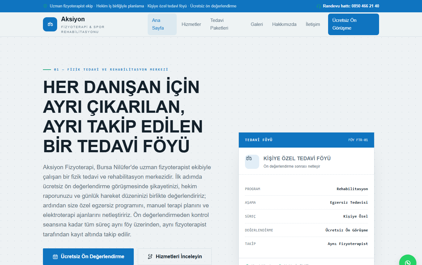Click the headset icon beside Randevu hattı
This screenshot has width=422, height=265.
319,6
